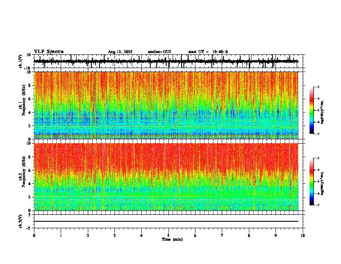Click the "6" tick on ch.2 frequency axis
This screenshot has height=264, width=341.
tap(30, 170)
